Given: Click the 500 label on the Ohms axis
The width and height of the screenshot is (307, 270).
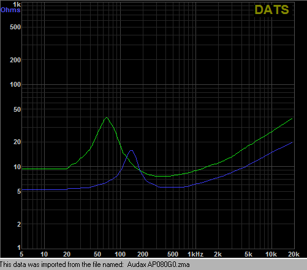Looking at the screenshot, I should [x=15, y=27].
